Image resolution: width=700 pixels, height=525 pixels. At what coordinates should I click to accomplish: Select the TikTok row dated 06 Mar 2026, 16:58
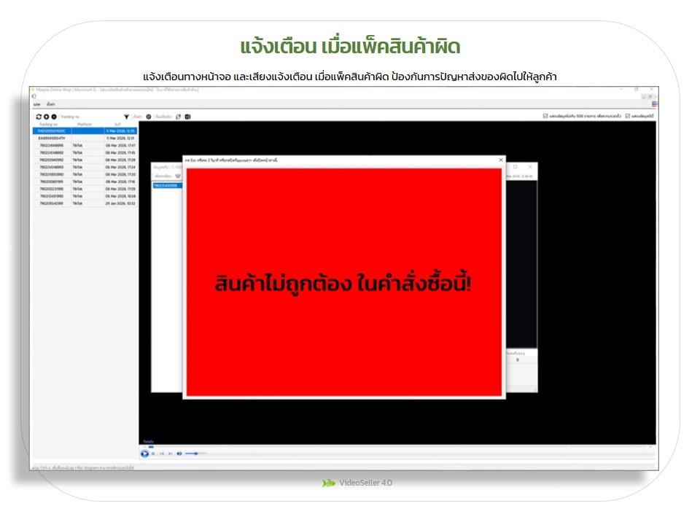click(x=85, y=196)
